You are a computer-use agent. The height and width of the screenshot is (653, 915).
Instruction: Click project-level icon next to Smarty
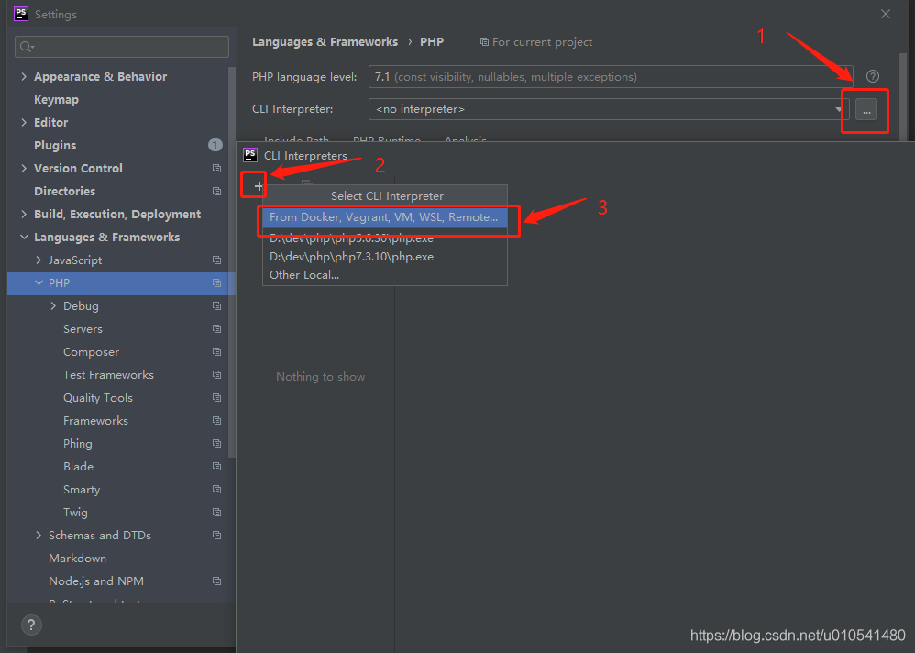pos(217,490)
